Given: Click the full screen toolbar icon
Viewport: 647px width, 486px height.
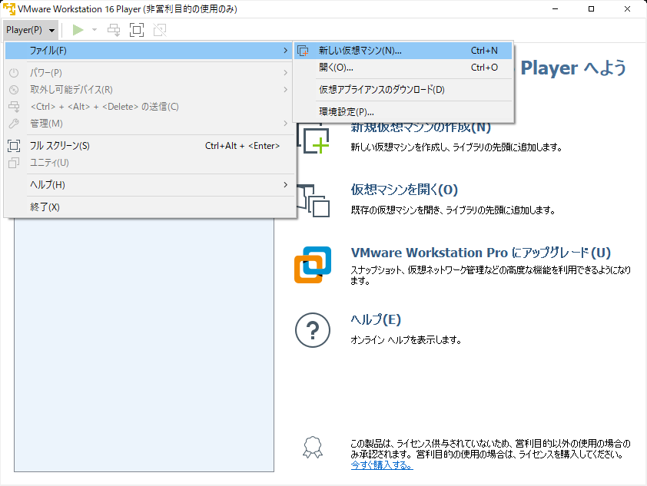Looking at the screenshot, I should pos(137,30).
